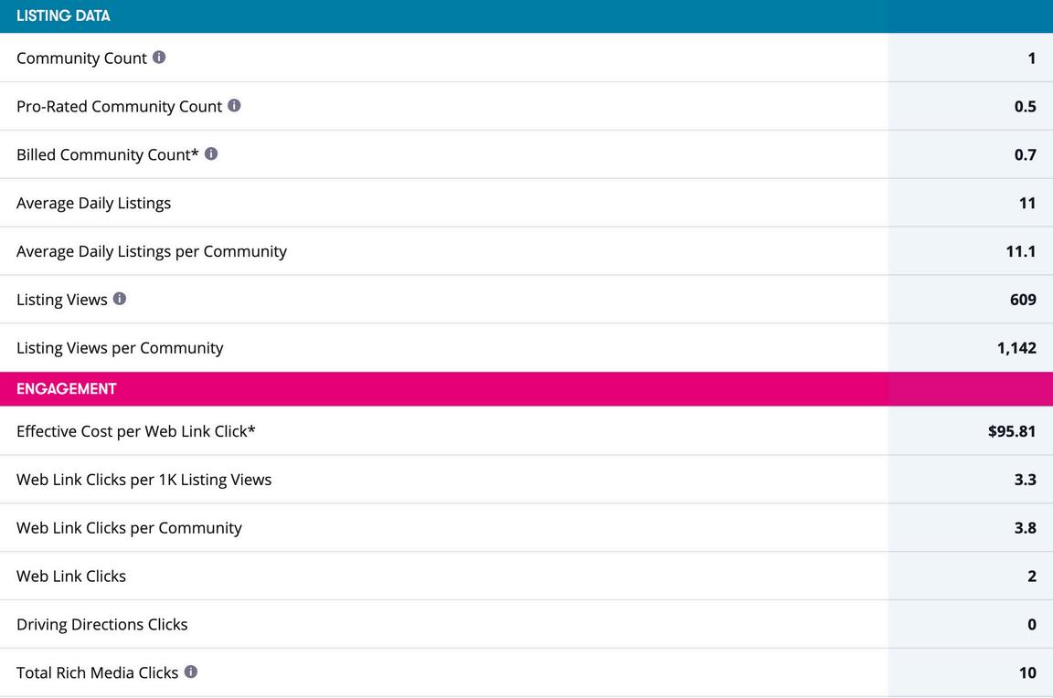Select the 1,142 listing views value
This screenshot has width=1053, height=698.
click(x=1016, y=348)
